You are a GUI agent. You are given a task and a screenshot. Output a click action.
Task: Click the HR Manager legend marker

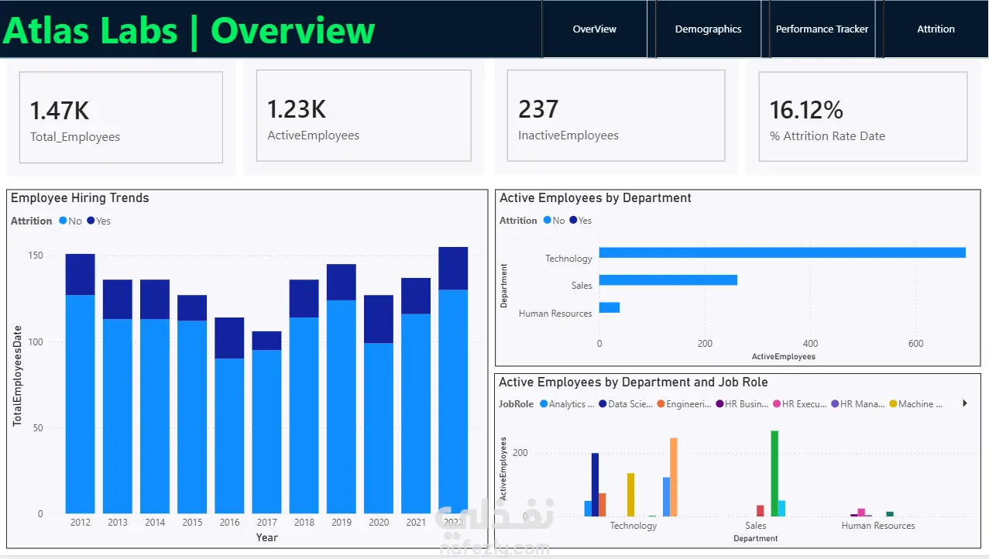click(x=835, y=404)
